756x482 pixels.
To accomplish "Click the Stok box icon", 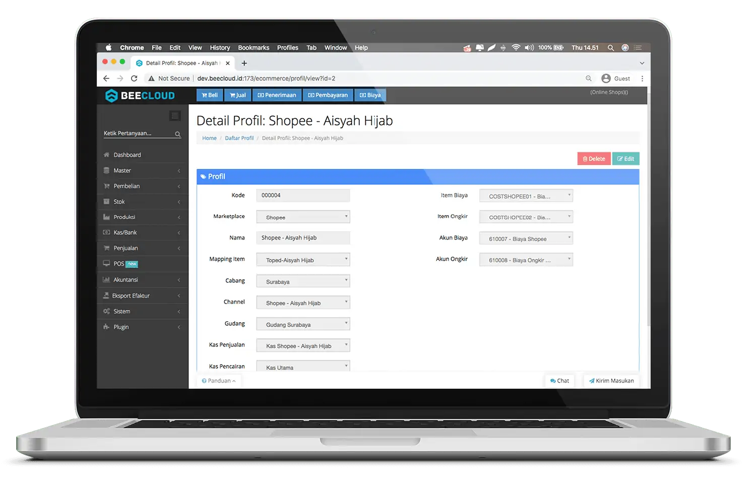I will 106,202.
